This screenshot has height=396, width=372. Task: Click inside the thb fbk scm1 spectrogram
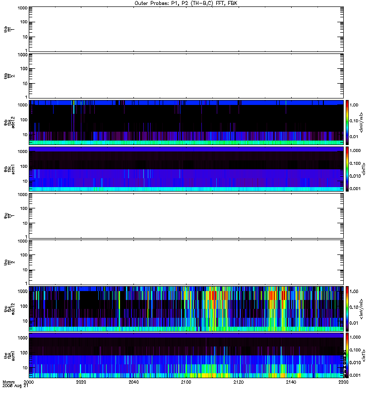point(186,169)
